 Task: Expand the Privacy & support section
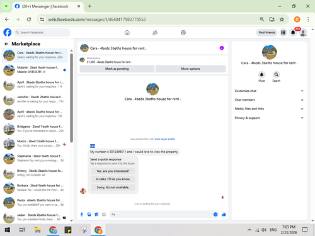[269, 118]
